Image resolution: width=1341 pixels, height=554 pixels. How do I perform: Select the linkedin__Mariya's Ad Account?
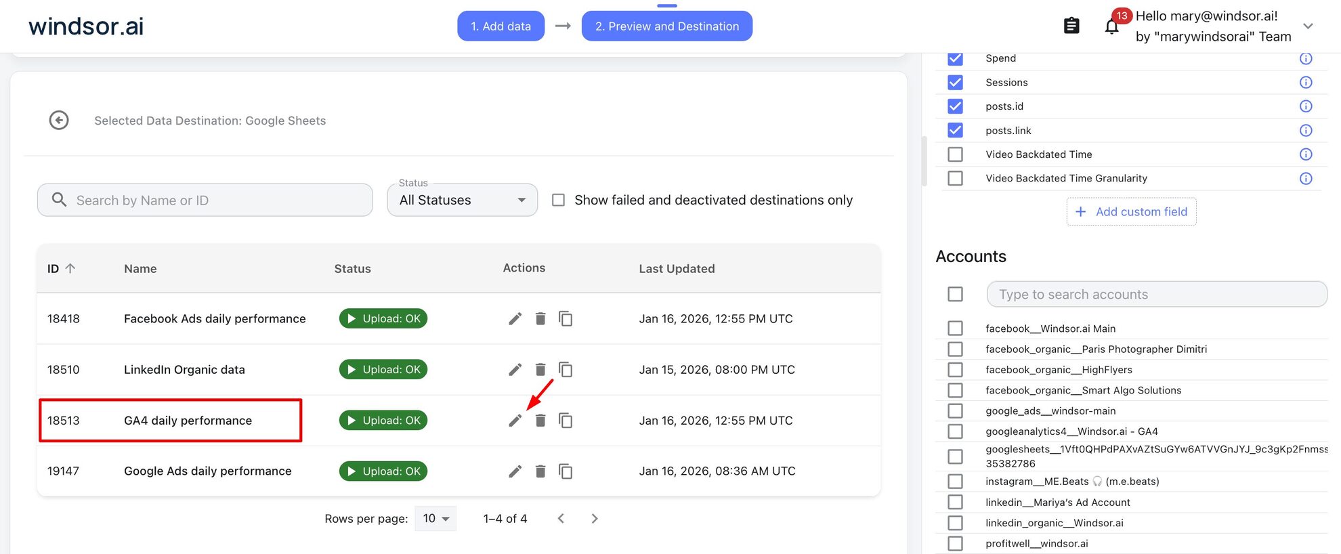click(955, 503)
